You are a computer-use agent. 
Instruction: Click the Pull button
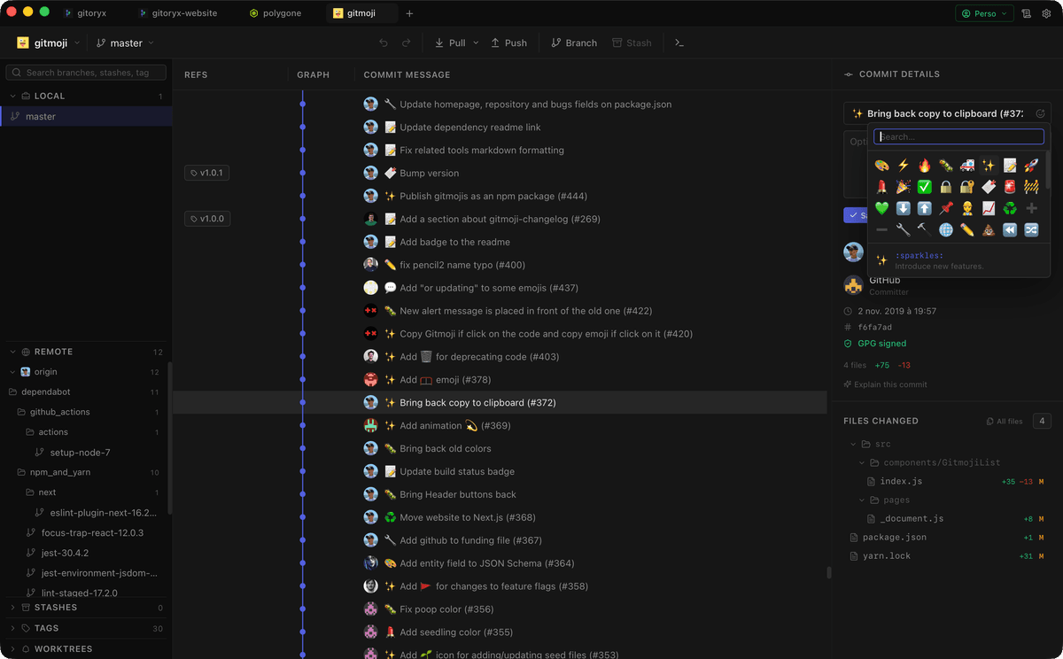(x=450, y=43)
